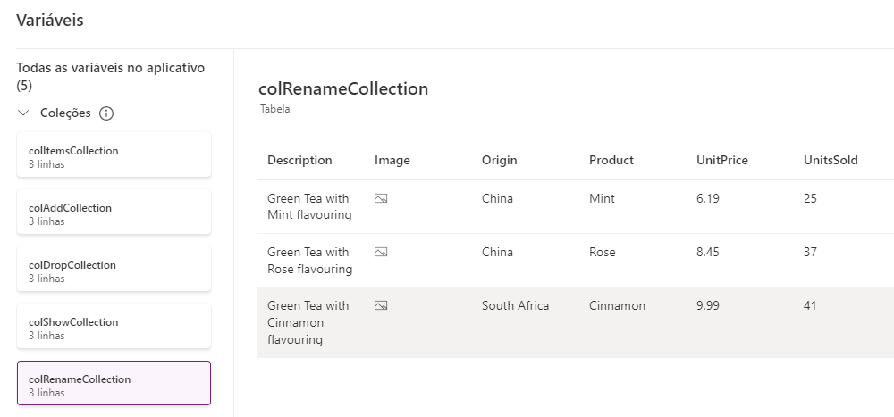Click the Product column header
The height and width of the screenshot is (417, 894).
[611, 161]
